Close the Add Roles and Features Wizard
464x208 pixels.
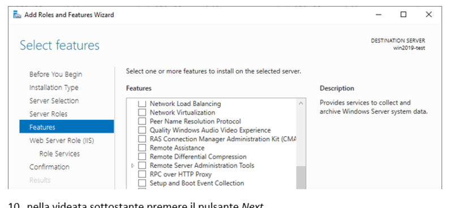pyautogui.click(x=428, y=15)
